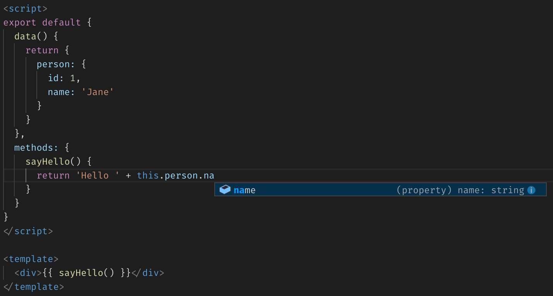Click the "(property) name: string" type detail

click(x=460, y=190)
